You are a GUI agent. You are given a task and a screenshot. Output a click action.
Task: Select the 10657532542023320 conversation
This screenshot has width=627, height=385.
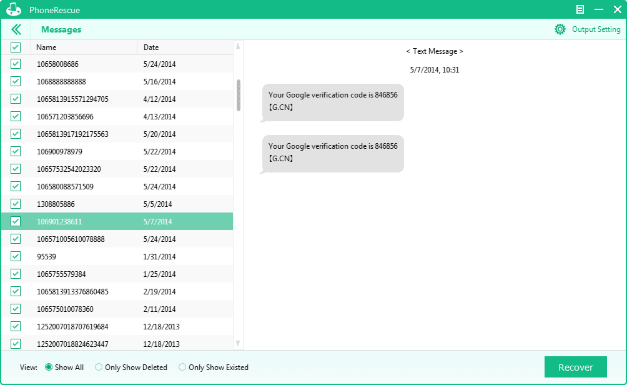[x=117, y=169]
